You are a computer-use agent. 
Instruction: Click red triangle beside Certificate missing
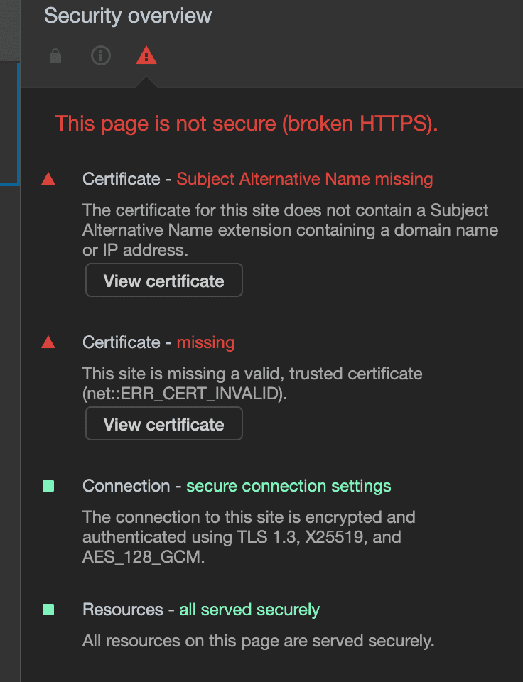(x=48, y=342)
